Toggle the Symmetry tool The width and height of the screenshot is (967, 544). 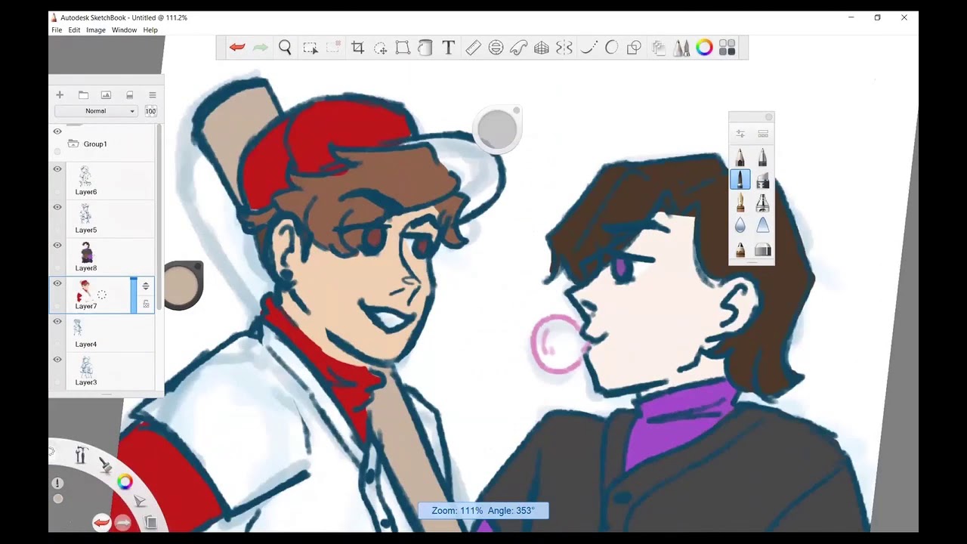564,48
